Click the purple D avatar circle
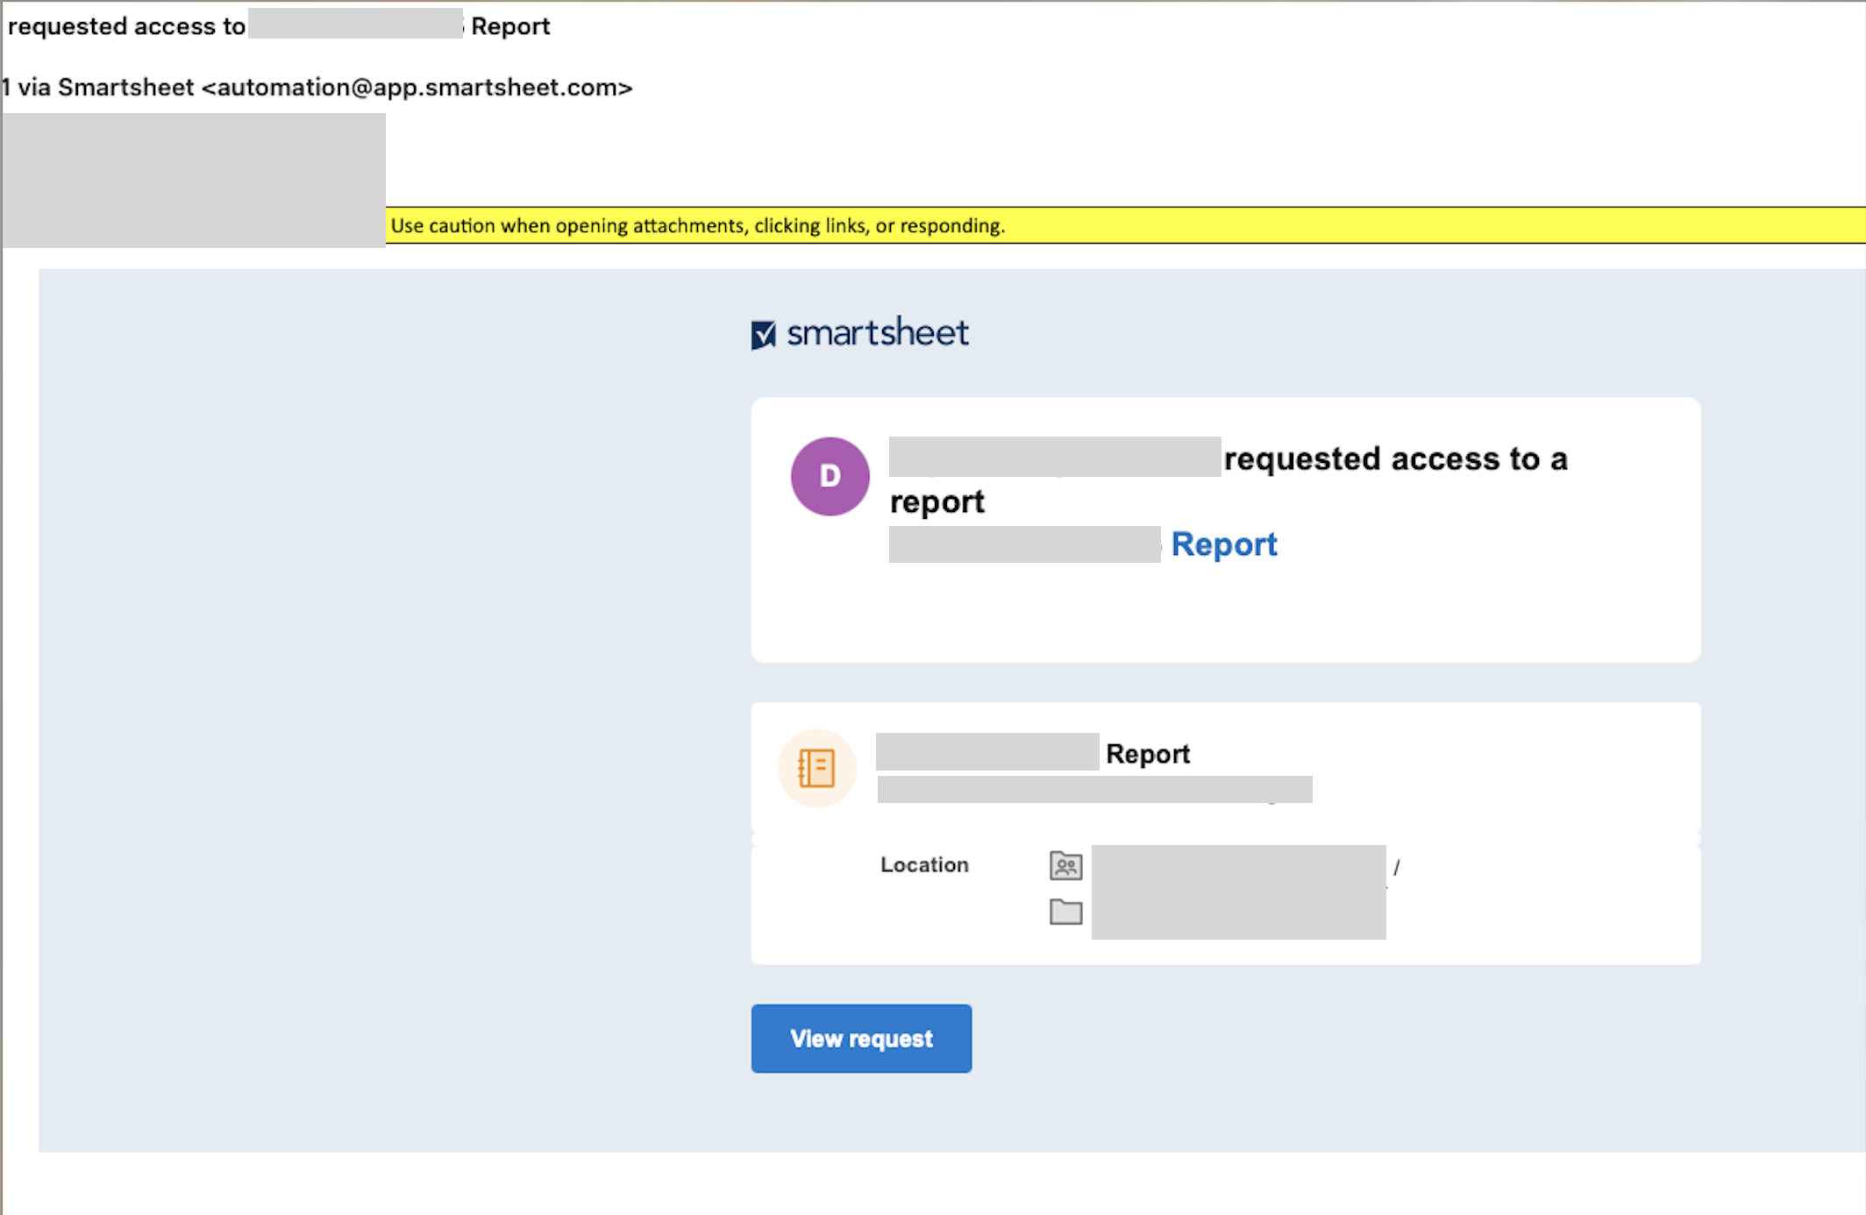This screenshot has width=1866, height=1215. coord(830,476)
